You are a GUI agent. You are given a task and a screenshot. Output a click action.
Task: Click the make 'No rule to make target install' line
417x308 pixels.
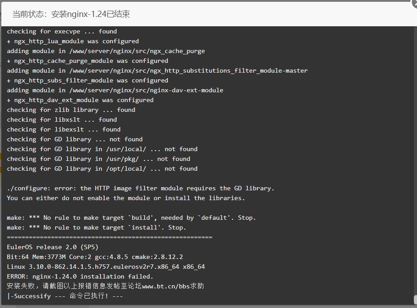[97, 227]
